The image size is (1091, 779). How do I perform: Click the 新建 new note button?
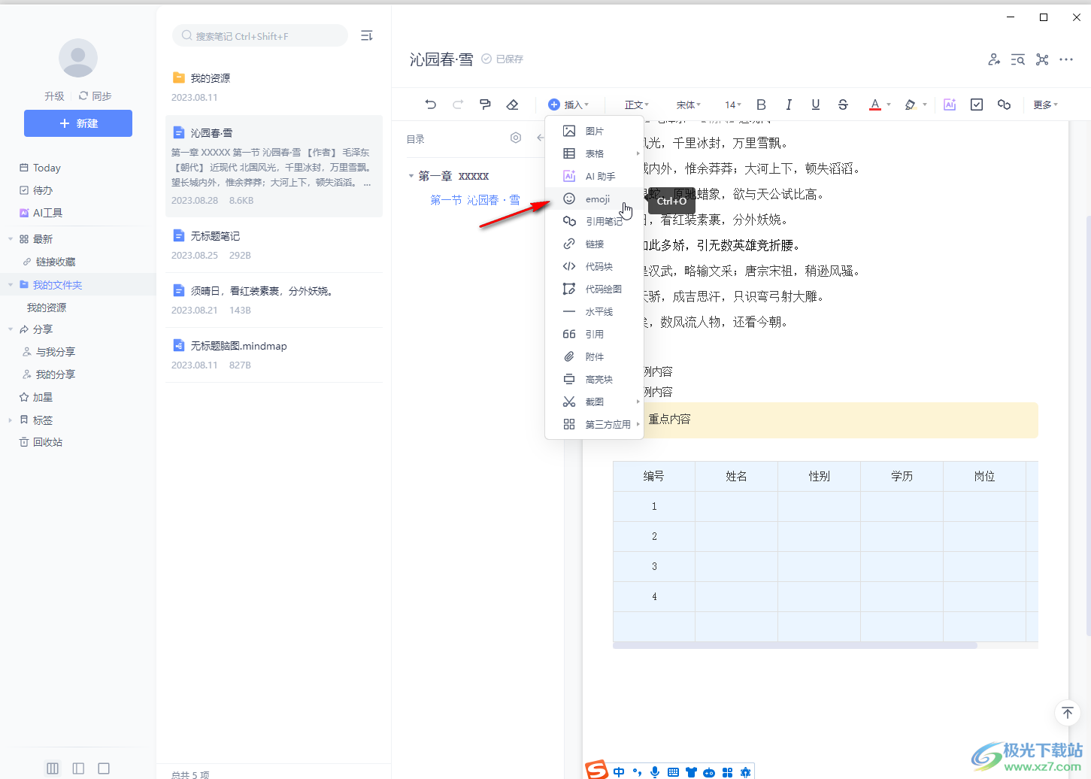tap(78, 123)
